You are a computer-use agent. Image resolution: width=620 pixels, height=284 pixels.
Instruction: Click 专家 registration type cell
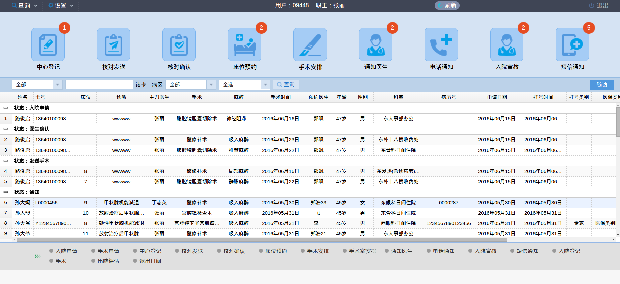[579, 223]
